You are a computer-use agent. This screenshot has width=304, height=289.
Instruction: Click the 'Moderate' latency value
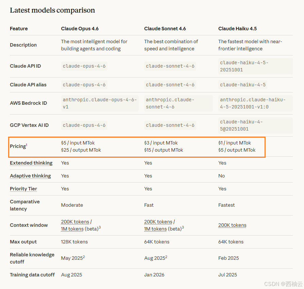point(72,205)
